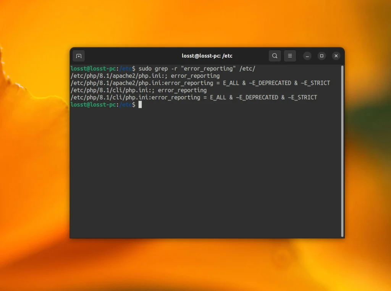Click the "/etc/php/8.1/apache2/php.ini:; error_reporting" output line
Screen dimensions: 391x291
[x=145, y=76]
